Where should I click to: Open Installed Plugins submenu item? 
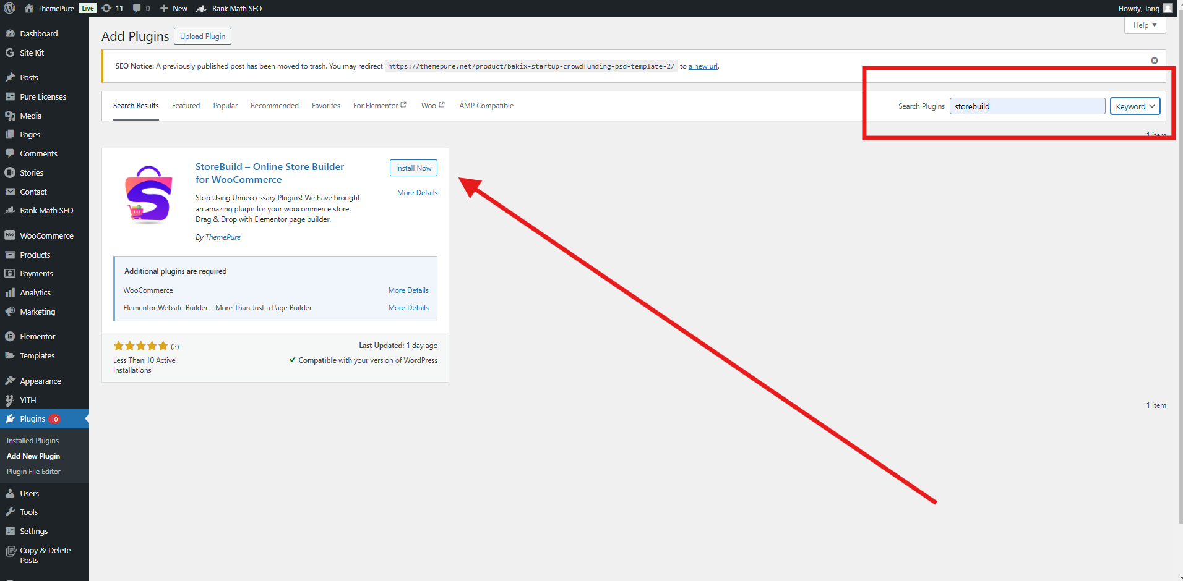click(33, 441)
